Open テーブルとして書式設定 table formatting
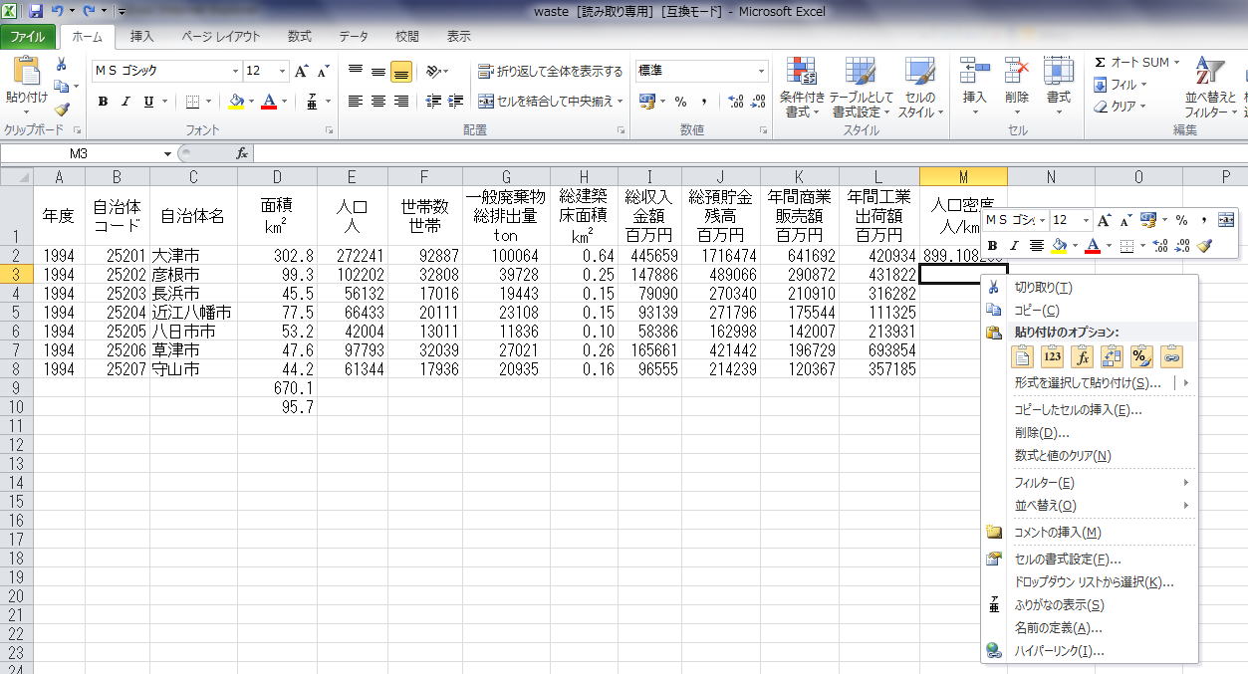The height and width of the screenshot is (674, 1248). [861, 88]
